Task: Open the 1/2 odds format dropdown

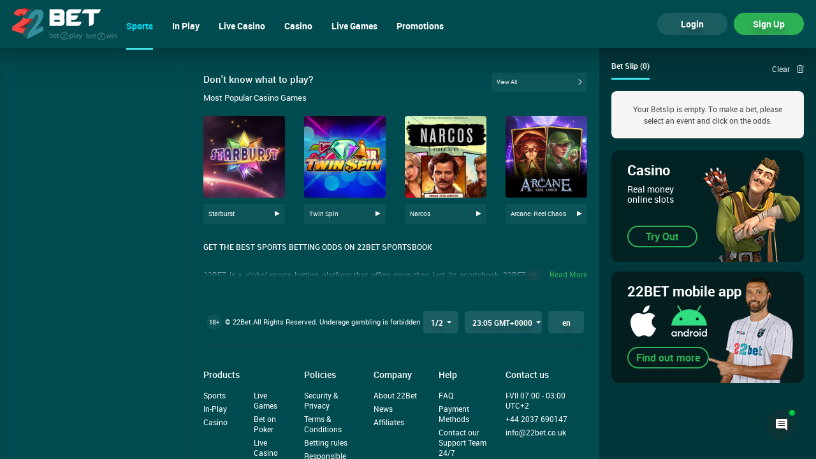Action: click(441, 323)
